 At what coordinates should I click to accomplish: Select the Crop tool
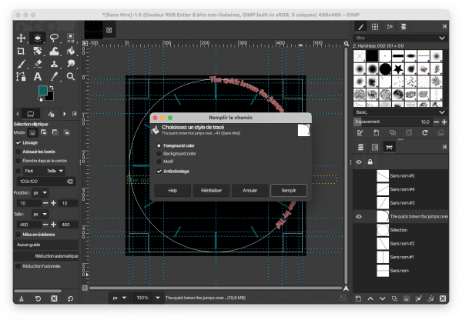[21, 52]
